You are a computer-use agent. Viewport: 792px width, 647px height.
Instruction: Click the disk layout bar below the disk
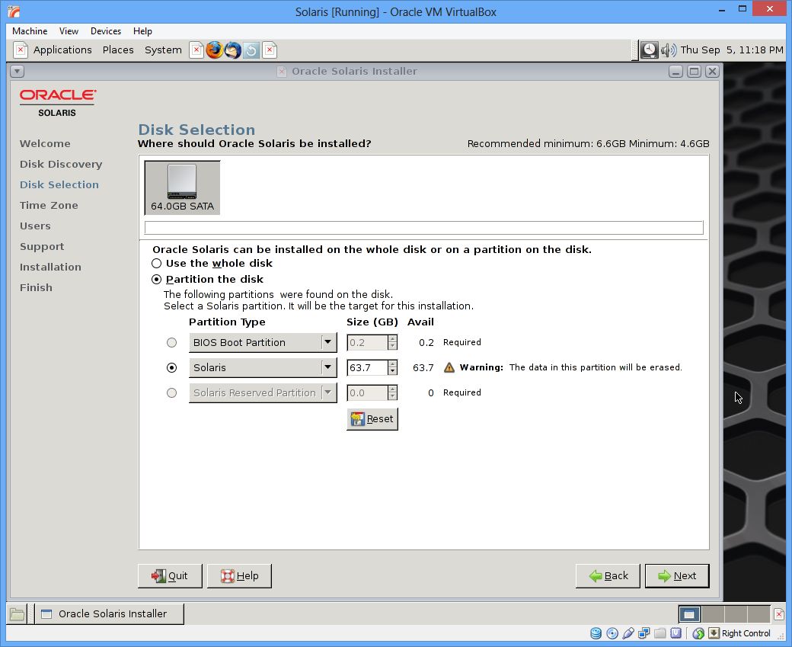(423, 227)
